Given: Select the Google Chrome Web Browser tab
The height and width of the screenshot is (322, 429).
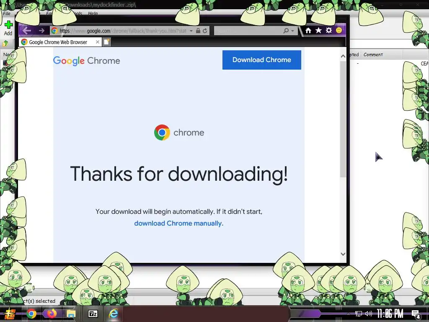Looking at the screenshot, I should pyautogui.click(x=60, y=42).
